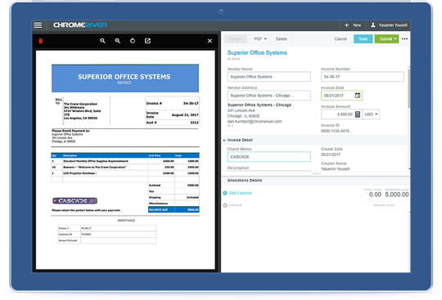Click the vendor email dan.humbert@chromeriver.com
442x300 pixels.
(255, 121)
